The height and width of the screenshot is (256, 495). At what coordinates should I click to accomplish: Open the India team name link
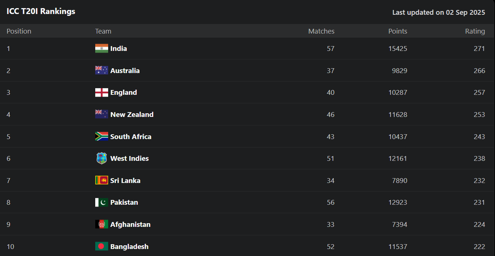118,48
